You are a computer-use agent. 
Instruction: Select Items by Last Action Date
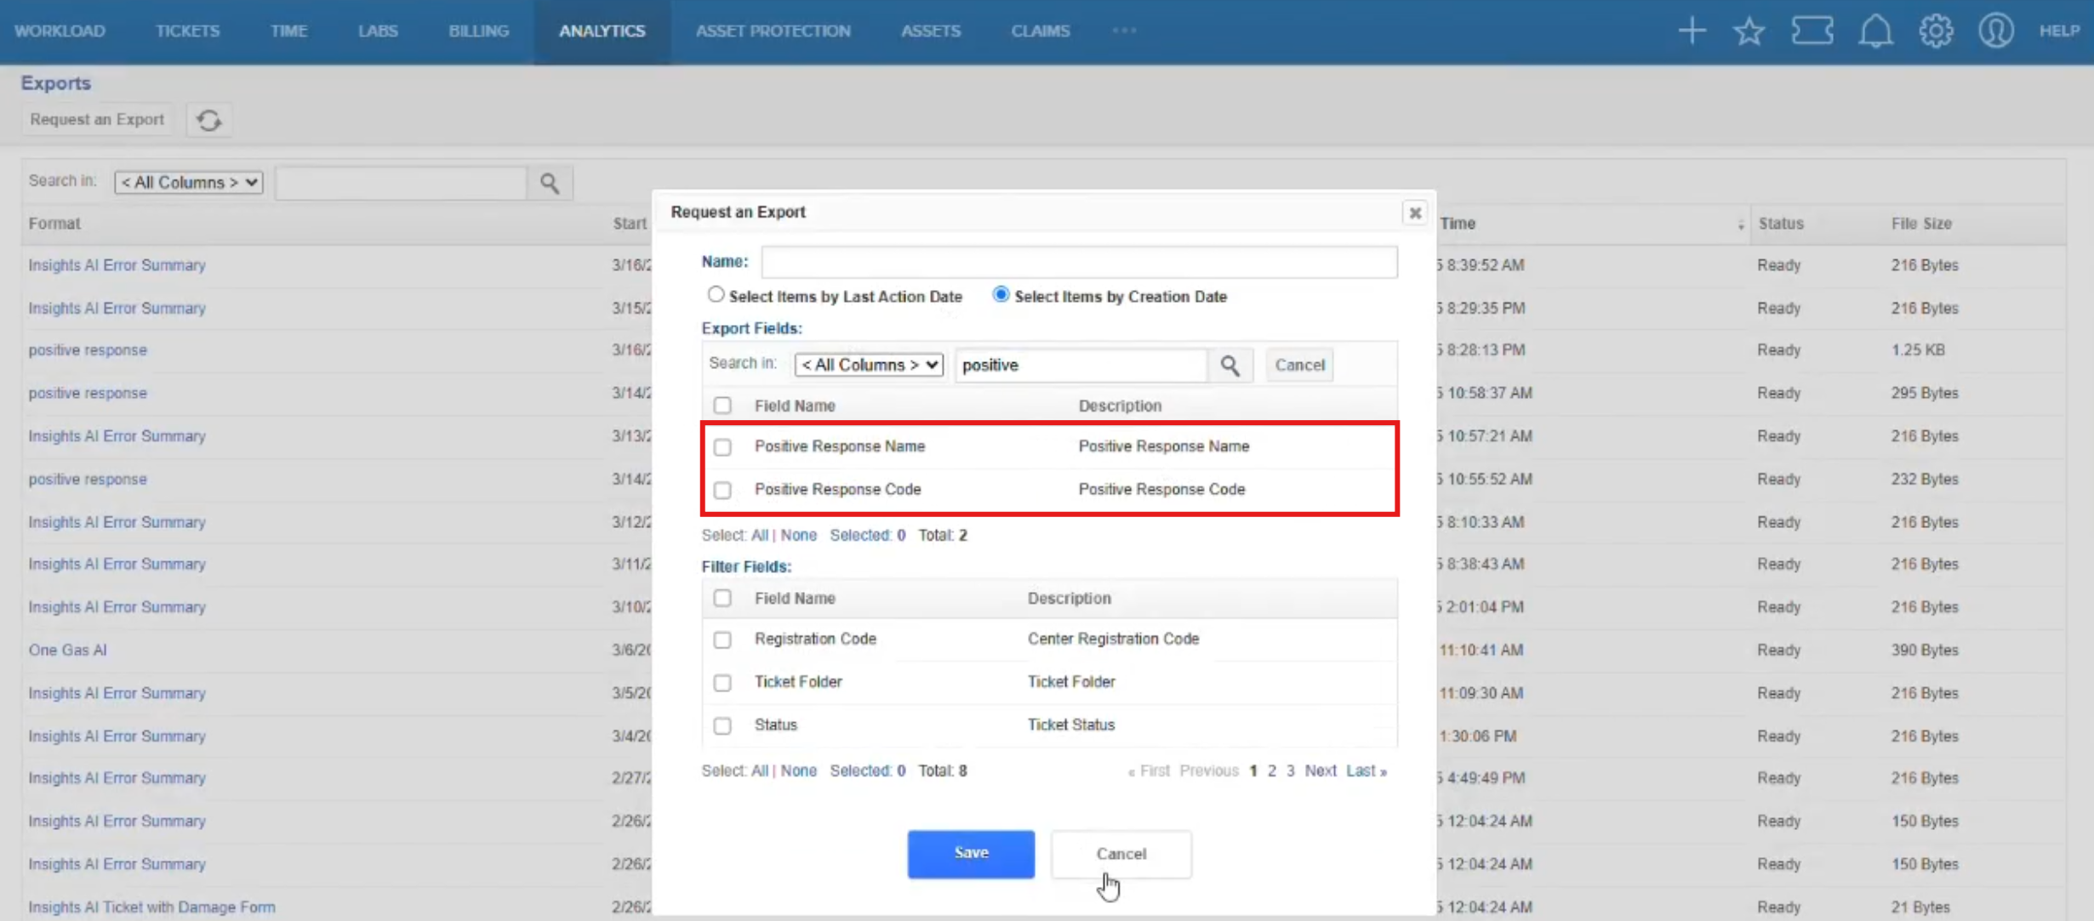click(716, 295)
